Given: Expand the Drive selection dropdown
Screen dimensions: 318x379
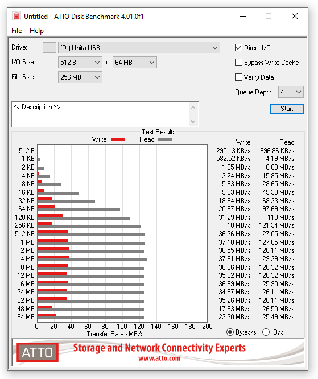Looking at the screenshot, I should point(139,48).
